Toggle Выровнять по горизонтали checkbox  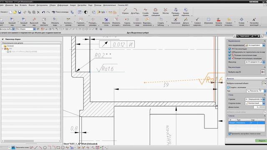point(229,52)
